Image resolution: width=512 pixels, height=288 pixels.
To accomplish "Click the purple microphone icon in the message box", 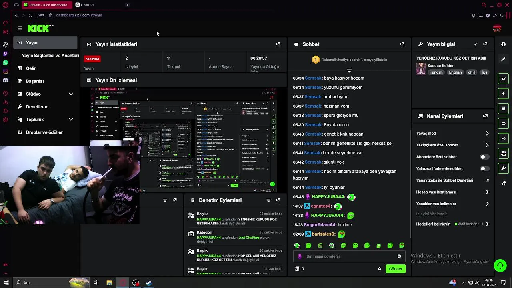I will 300,256.
